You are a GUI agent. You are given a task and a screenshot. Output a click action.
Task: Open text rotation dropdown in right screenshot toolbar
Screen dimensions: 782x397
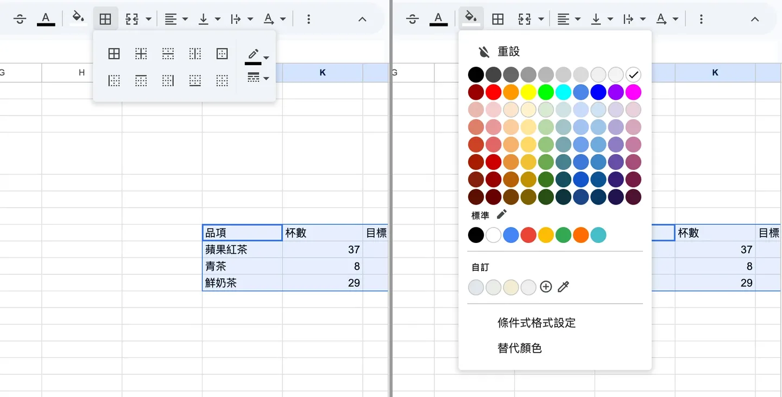(667, 20)
